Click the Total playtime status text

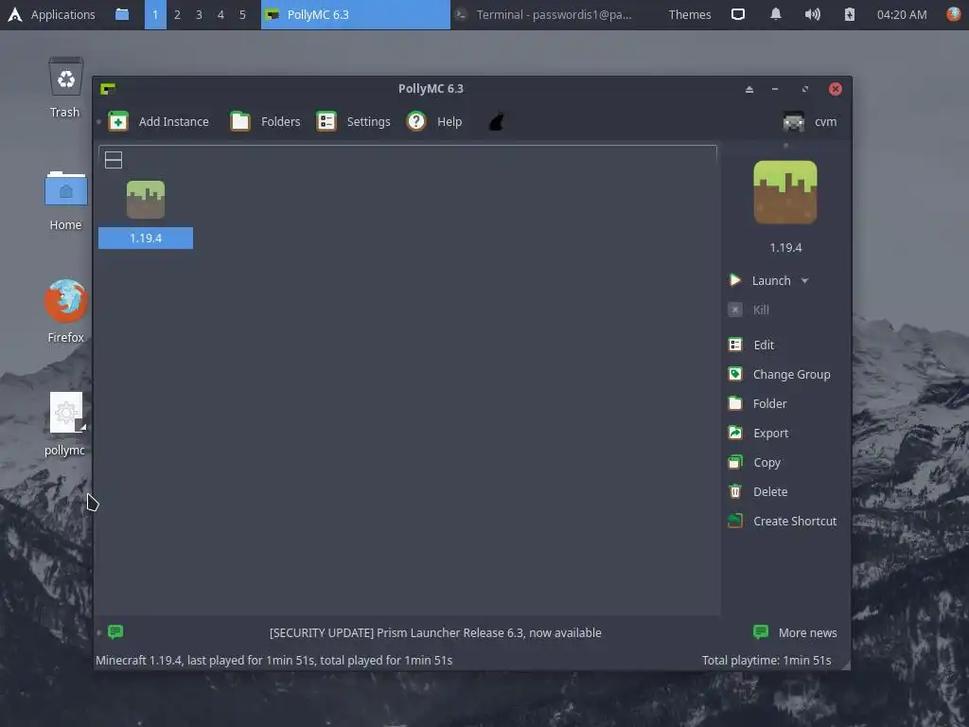(x=766, y=660)
